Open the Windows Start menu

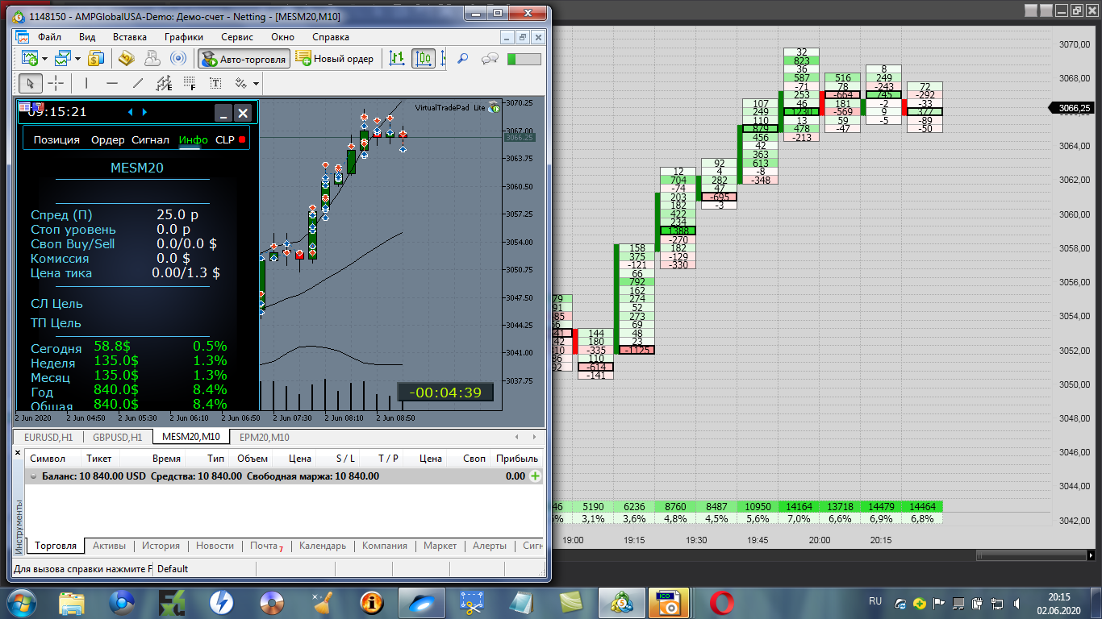click(22, 602)
